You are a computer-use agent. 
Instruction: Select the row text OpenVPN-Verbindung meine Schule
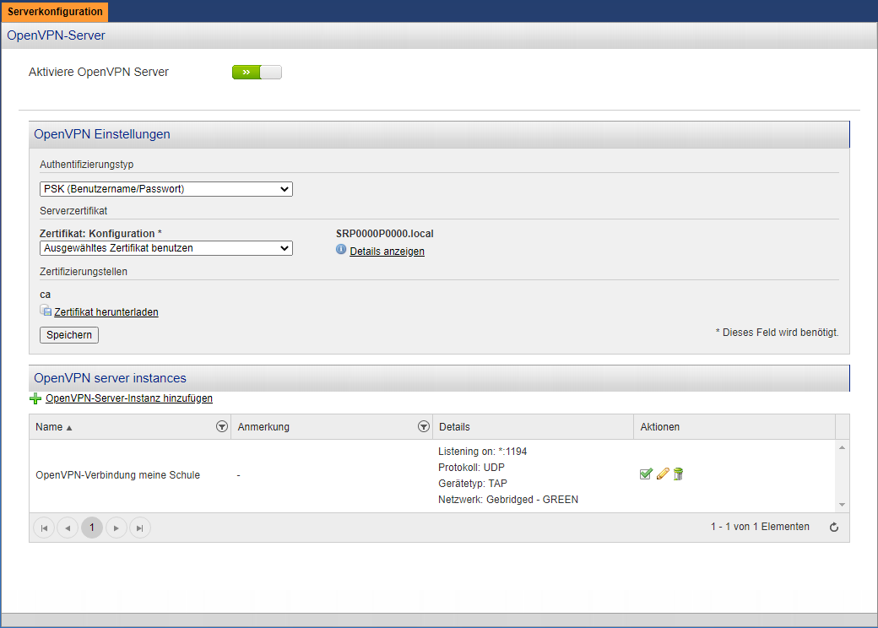[x=117, y=475]
